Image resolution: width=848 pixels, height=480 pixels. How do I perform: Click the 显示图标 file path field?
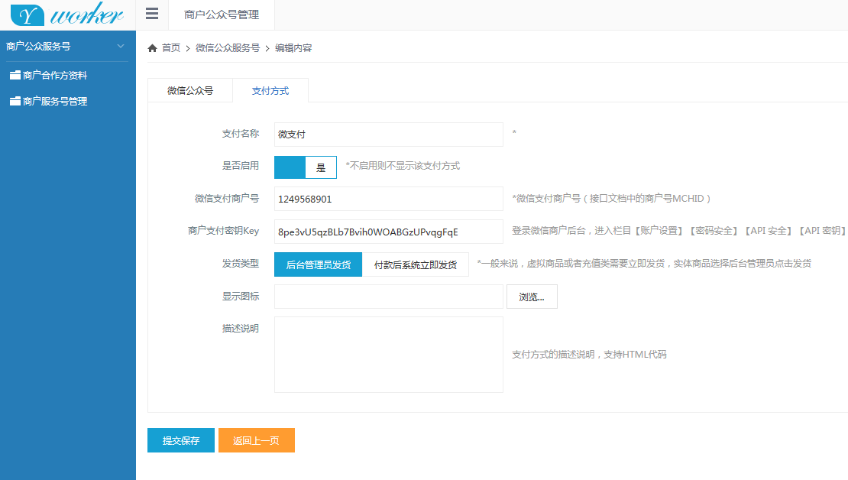pos(388,297)
